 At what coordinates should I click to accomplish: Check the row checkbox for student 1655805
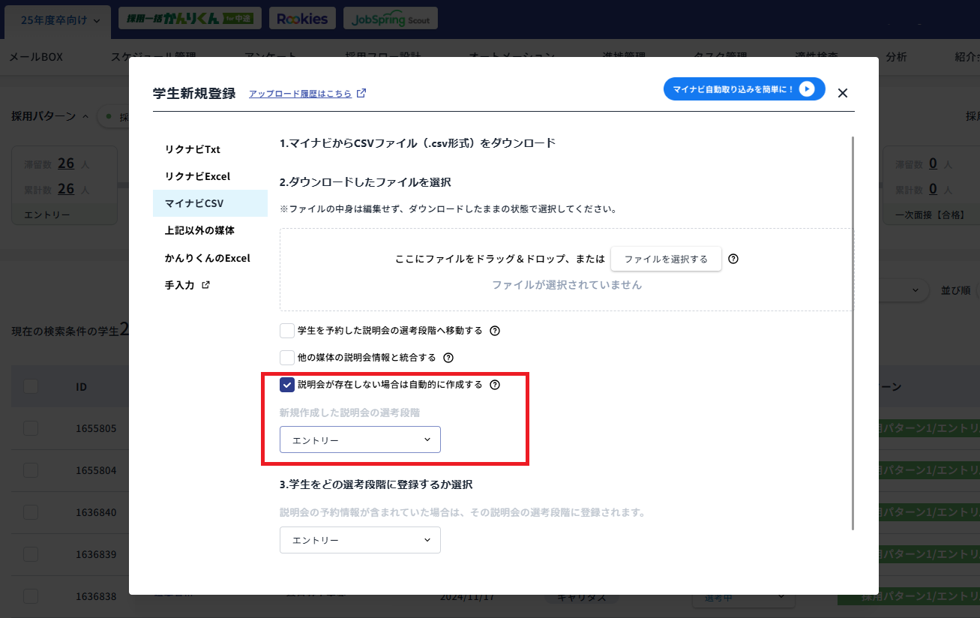pyautogui.click(x=31, y=428)
